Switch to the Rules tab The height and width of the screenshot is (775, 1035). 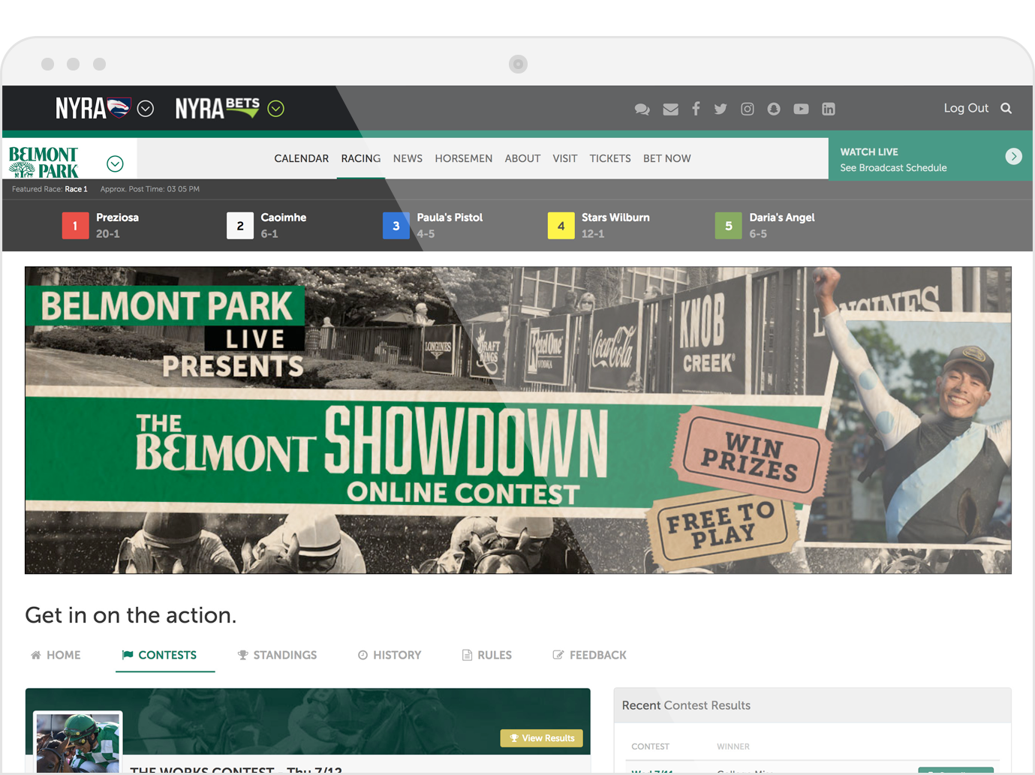coord(487,655)
